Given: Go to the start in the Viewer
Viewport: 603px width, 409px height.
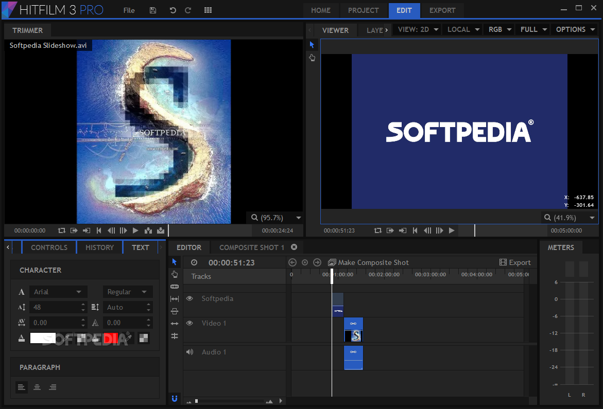Looking at the screenshot, I should [x=415, y=230].
